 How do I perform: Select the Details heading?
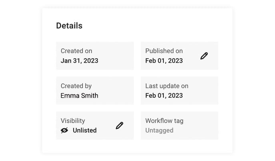pos(69,26)
